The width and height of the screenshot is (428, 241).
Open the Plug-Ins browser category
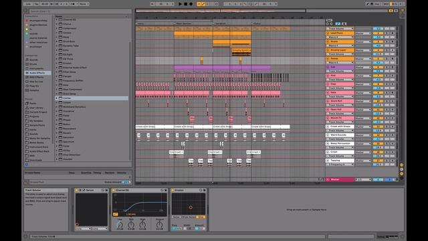point(34,86)
